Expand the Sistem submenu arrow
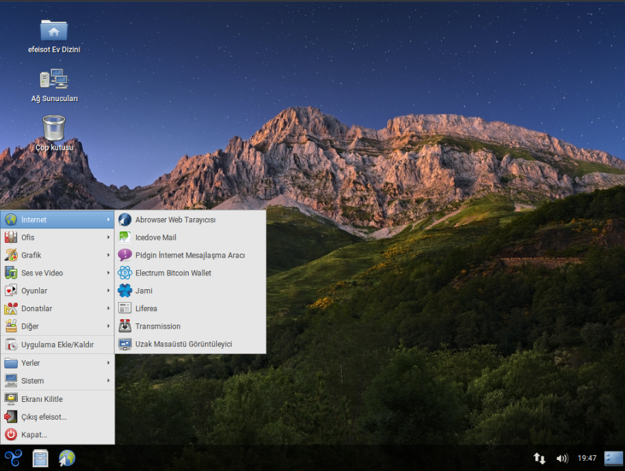This screenshot has width=625, height=471. [x=108, y=381]
